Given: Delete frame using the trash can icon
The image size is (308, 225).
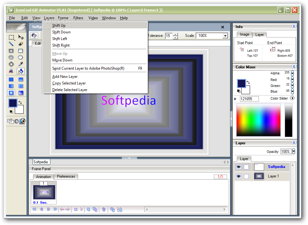Looking at the screenshot, I should pos(104,210).
